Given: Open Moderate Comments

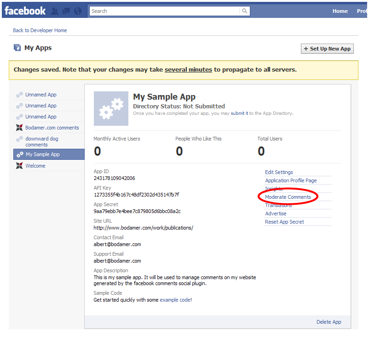Looking at the screenshot, I should coord(288,197).
